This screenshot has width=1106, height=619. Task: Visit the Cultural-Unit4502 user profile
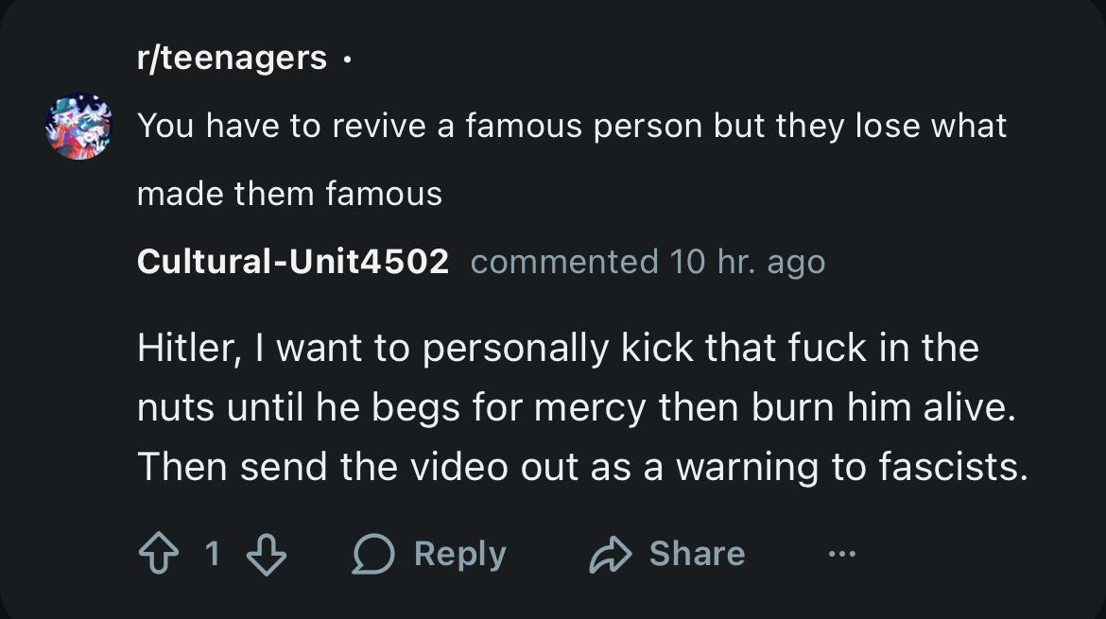[292, 262]
